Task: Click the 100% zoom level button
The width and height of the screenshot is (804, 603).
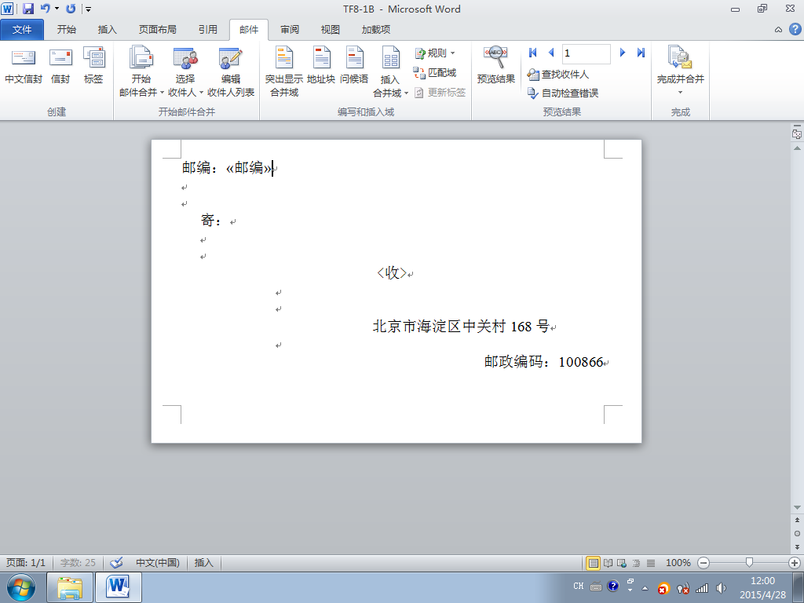Action: 678,563
